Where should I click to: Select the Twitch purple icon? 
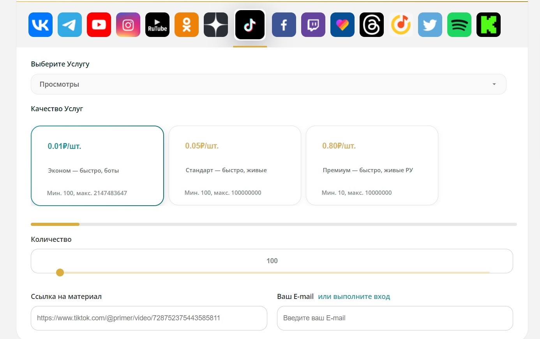pyautogui.click(x=313, y=25)
